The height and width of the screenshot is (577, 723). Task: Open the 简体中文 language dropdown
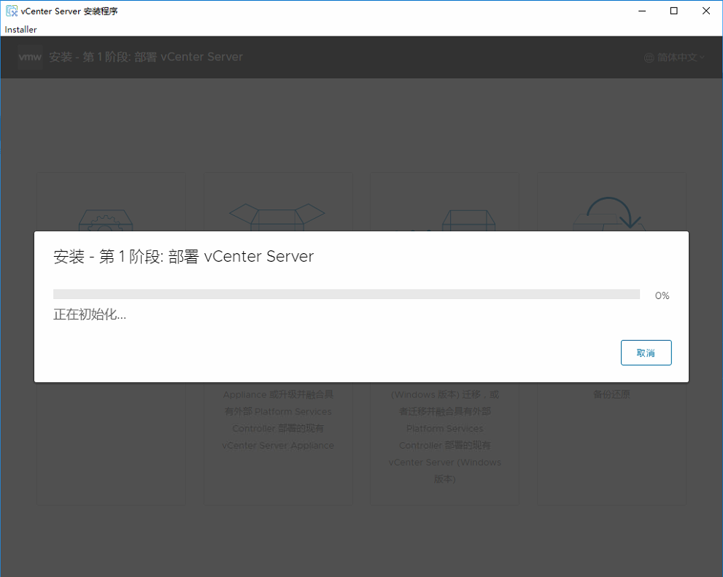tap(675, 57)
